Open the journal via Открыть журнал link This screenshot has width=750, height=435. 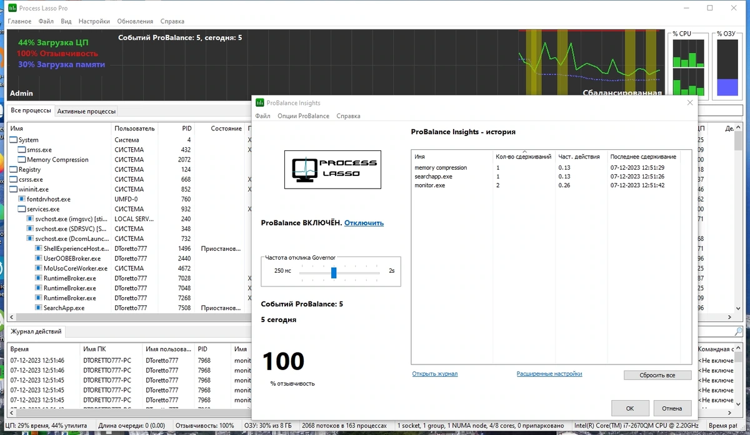(x=435, y=374)
